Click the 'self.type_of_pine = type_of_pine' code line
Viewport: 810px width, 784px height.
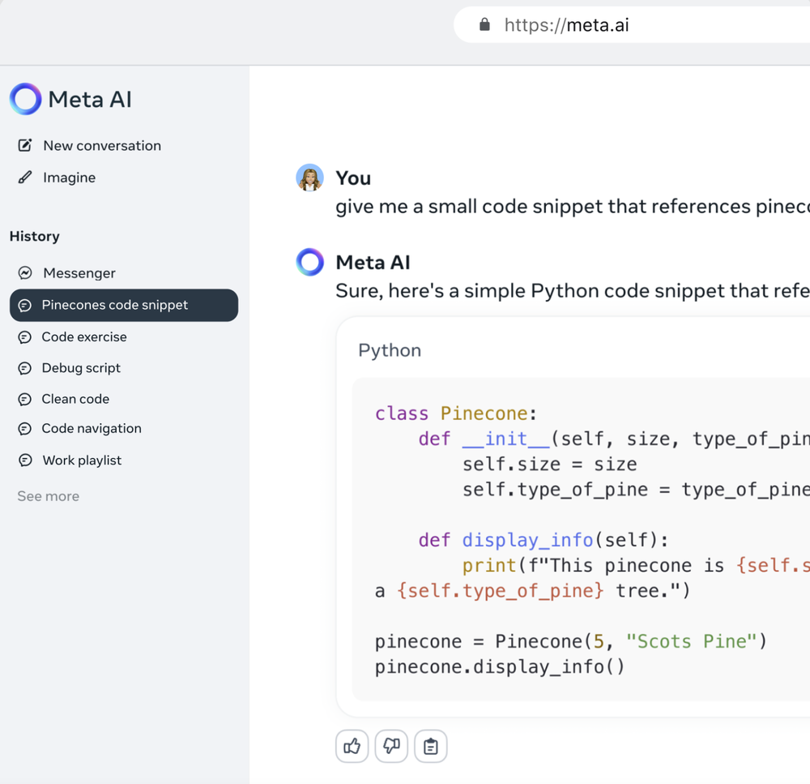[636, 490]
